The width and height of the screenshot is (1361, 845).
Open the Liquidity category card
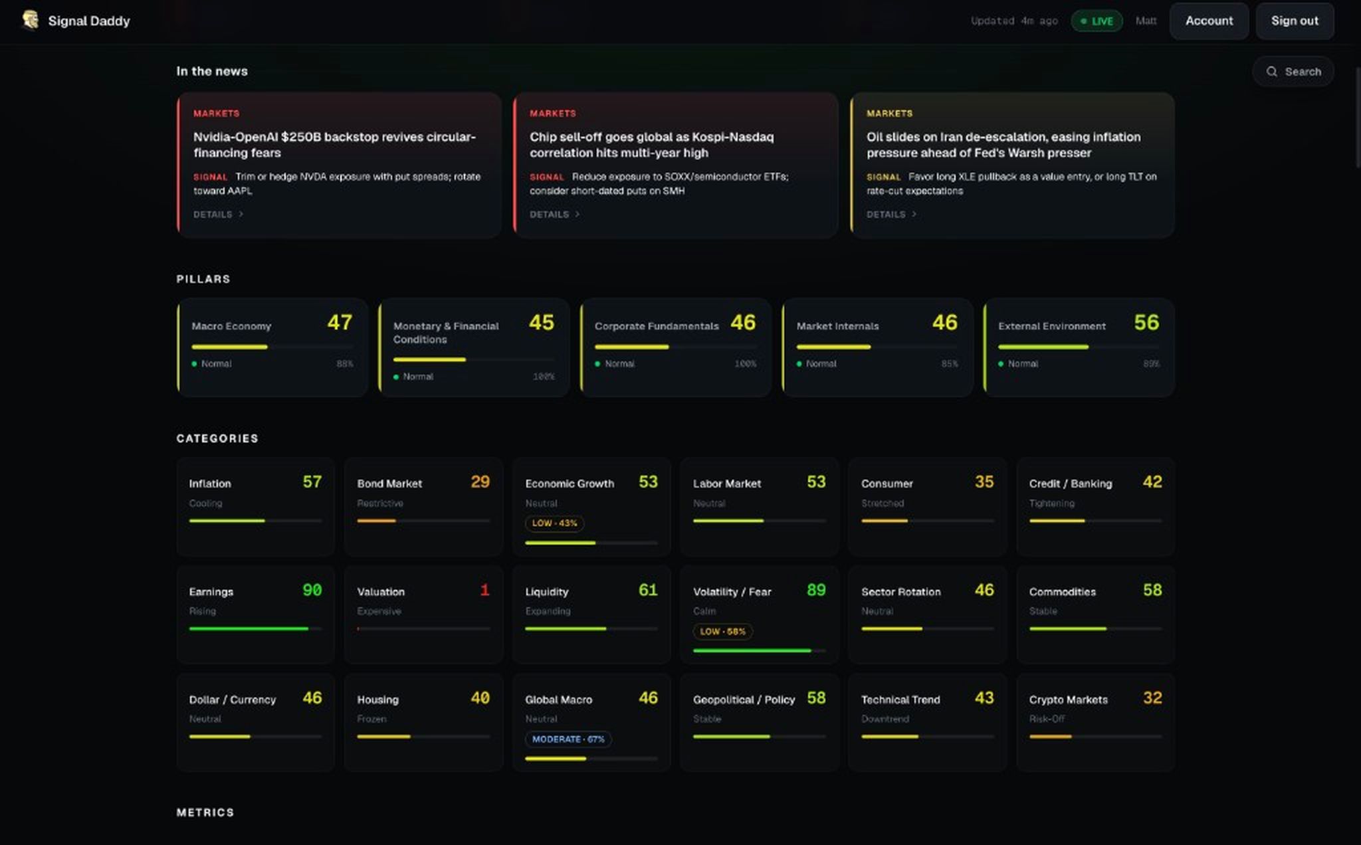(x=591, y=614)
